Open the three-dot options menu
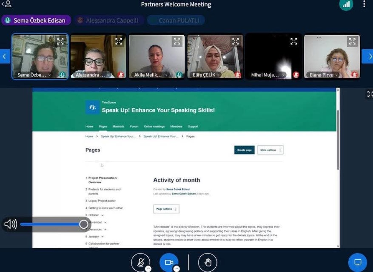This screenshot has height=272, width=373. point(364,4)
